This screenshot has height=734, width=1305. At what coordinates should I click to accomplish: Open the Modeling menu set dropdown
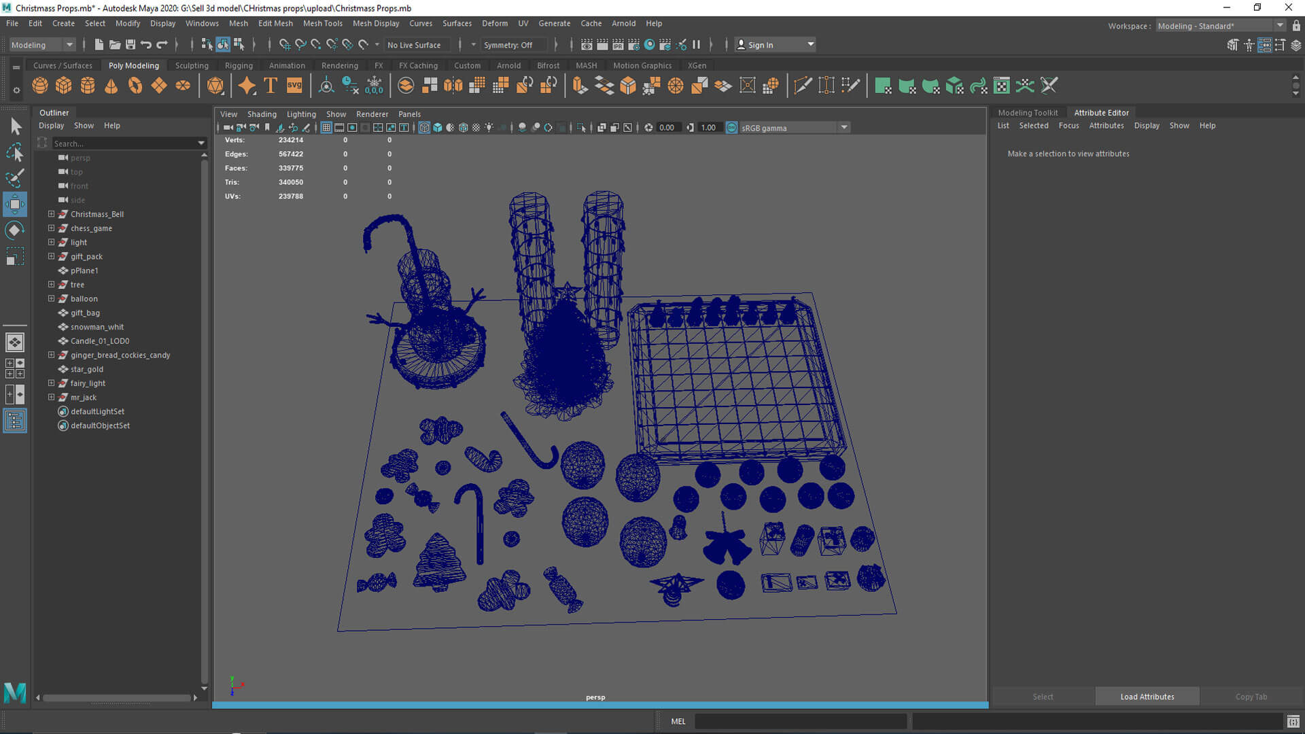pyautogui.click(x=42, y=45)
